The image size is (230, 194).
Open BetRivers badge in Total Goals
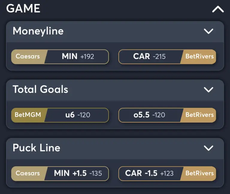(199, 115)
